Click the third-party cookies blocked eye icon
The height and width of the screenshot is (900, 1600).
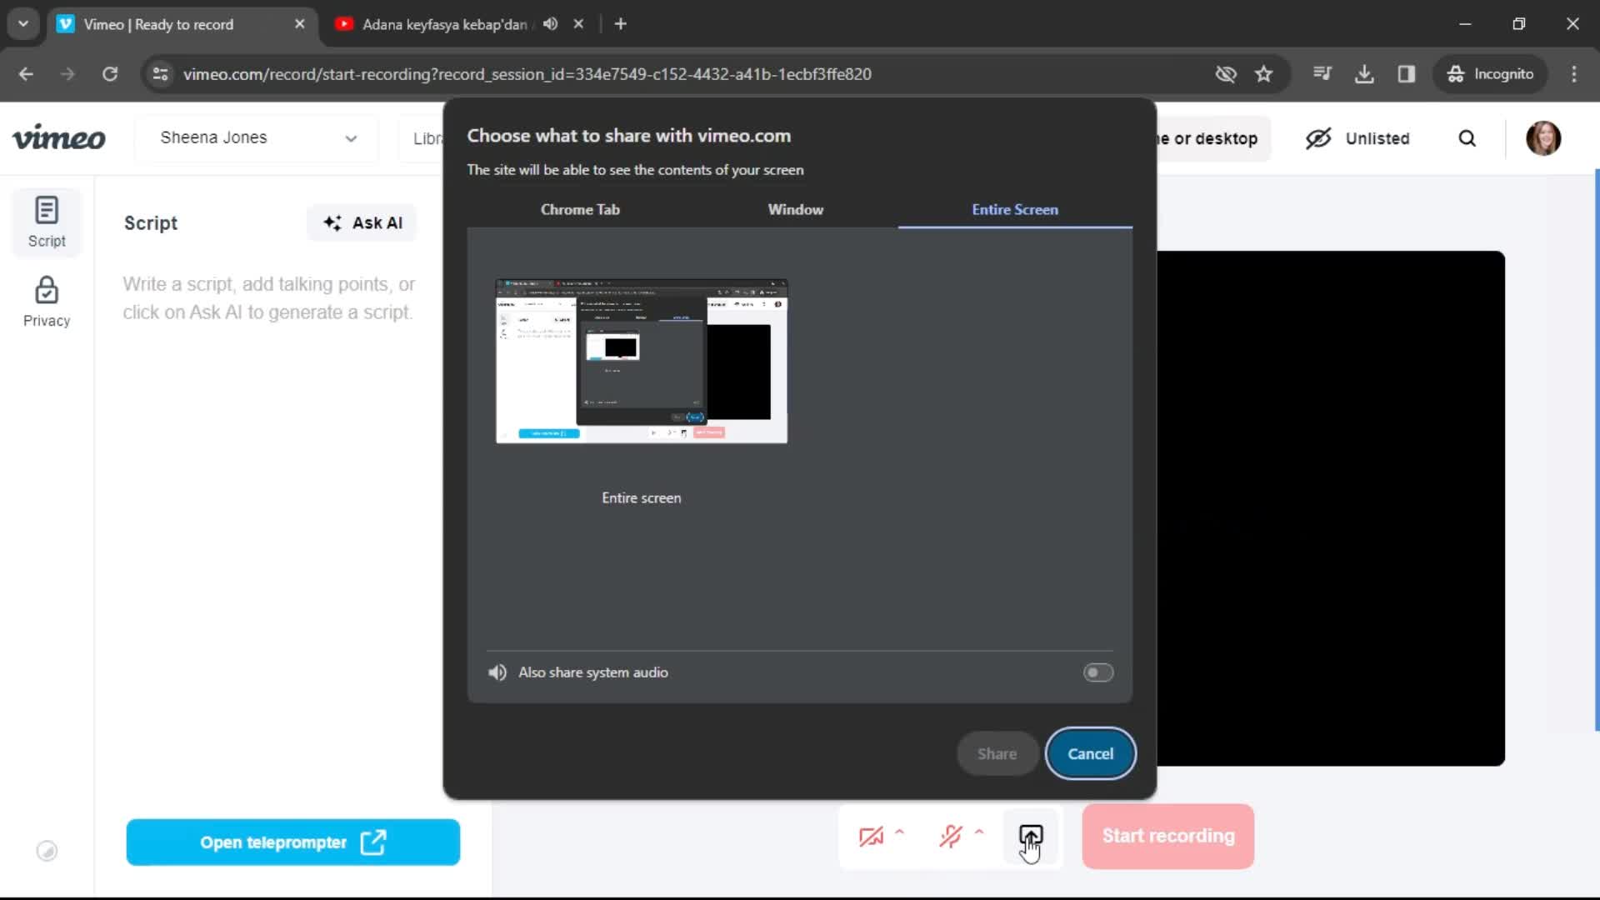1226,74
